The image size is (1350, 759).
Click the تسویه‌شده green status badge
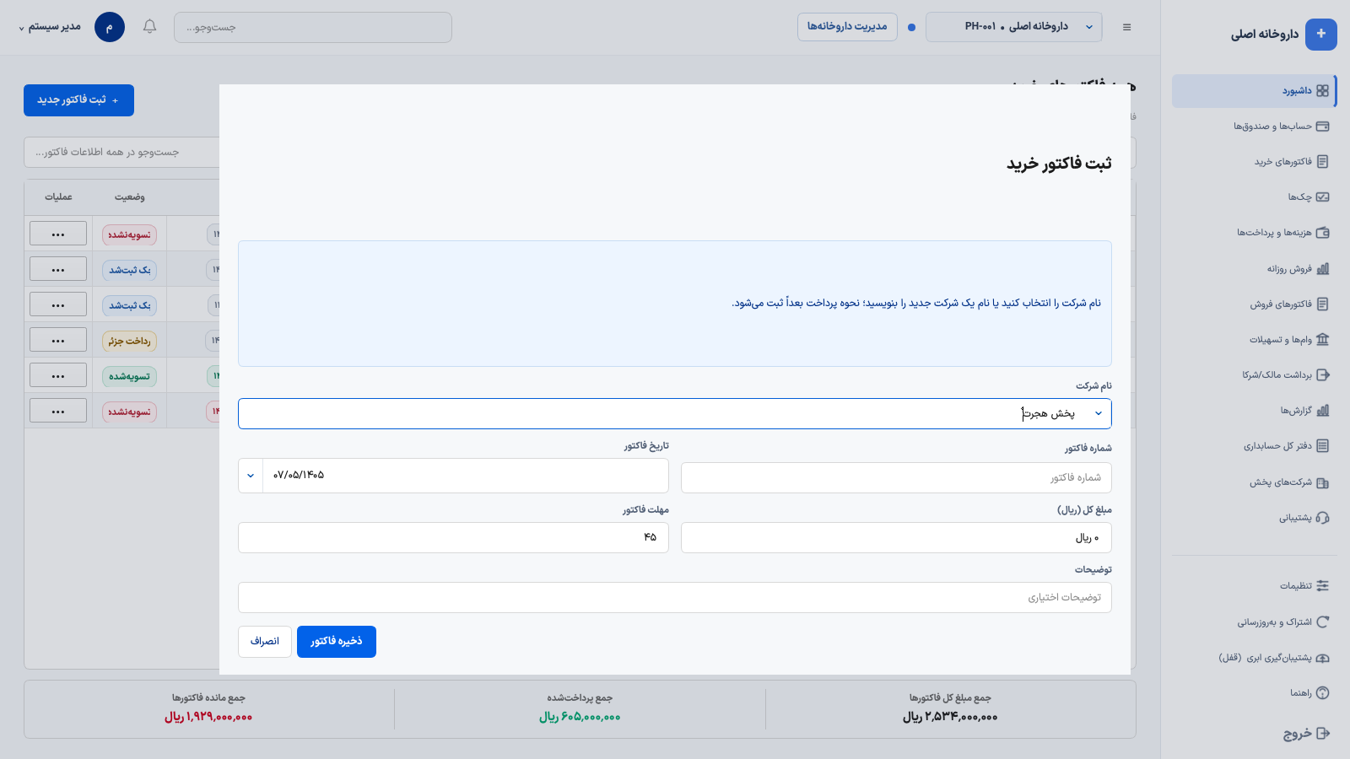(129, 376)
